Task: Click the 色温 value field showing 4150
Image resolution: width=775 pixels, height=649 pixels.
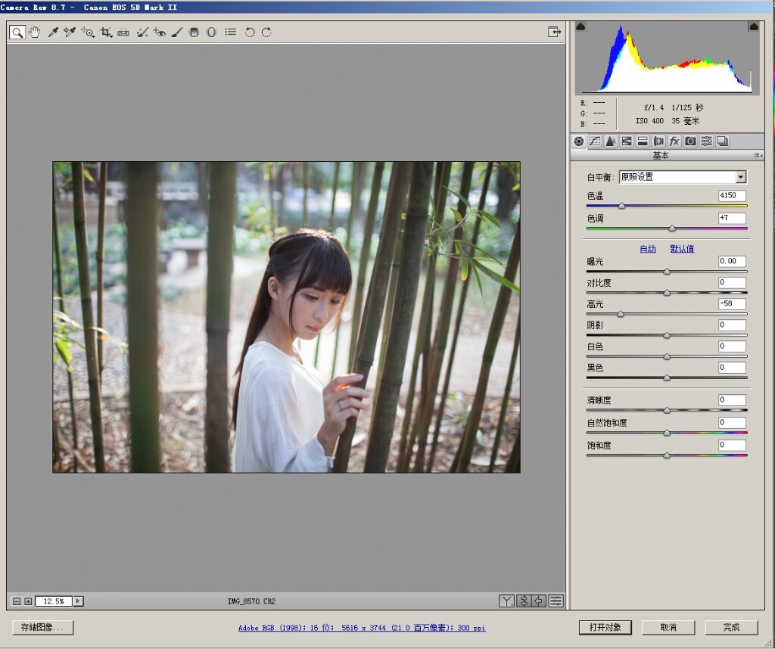Action: 732,196
